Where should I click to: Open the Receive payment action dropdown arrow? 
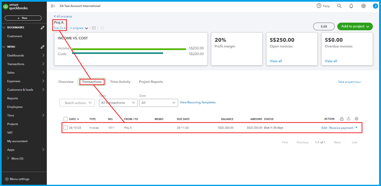point(357,127)
